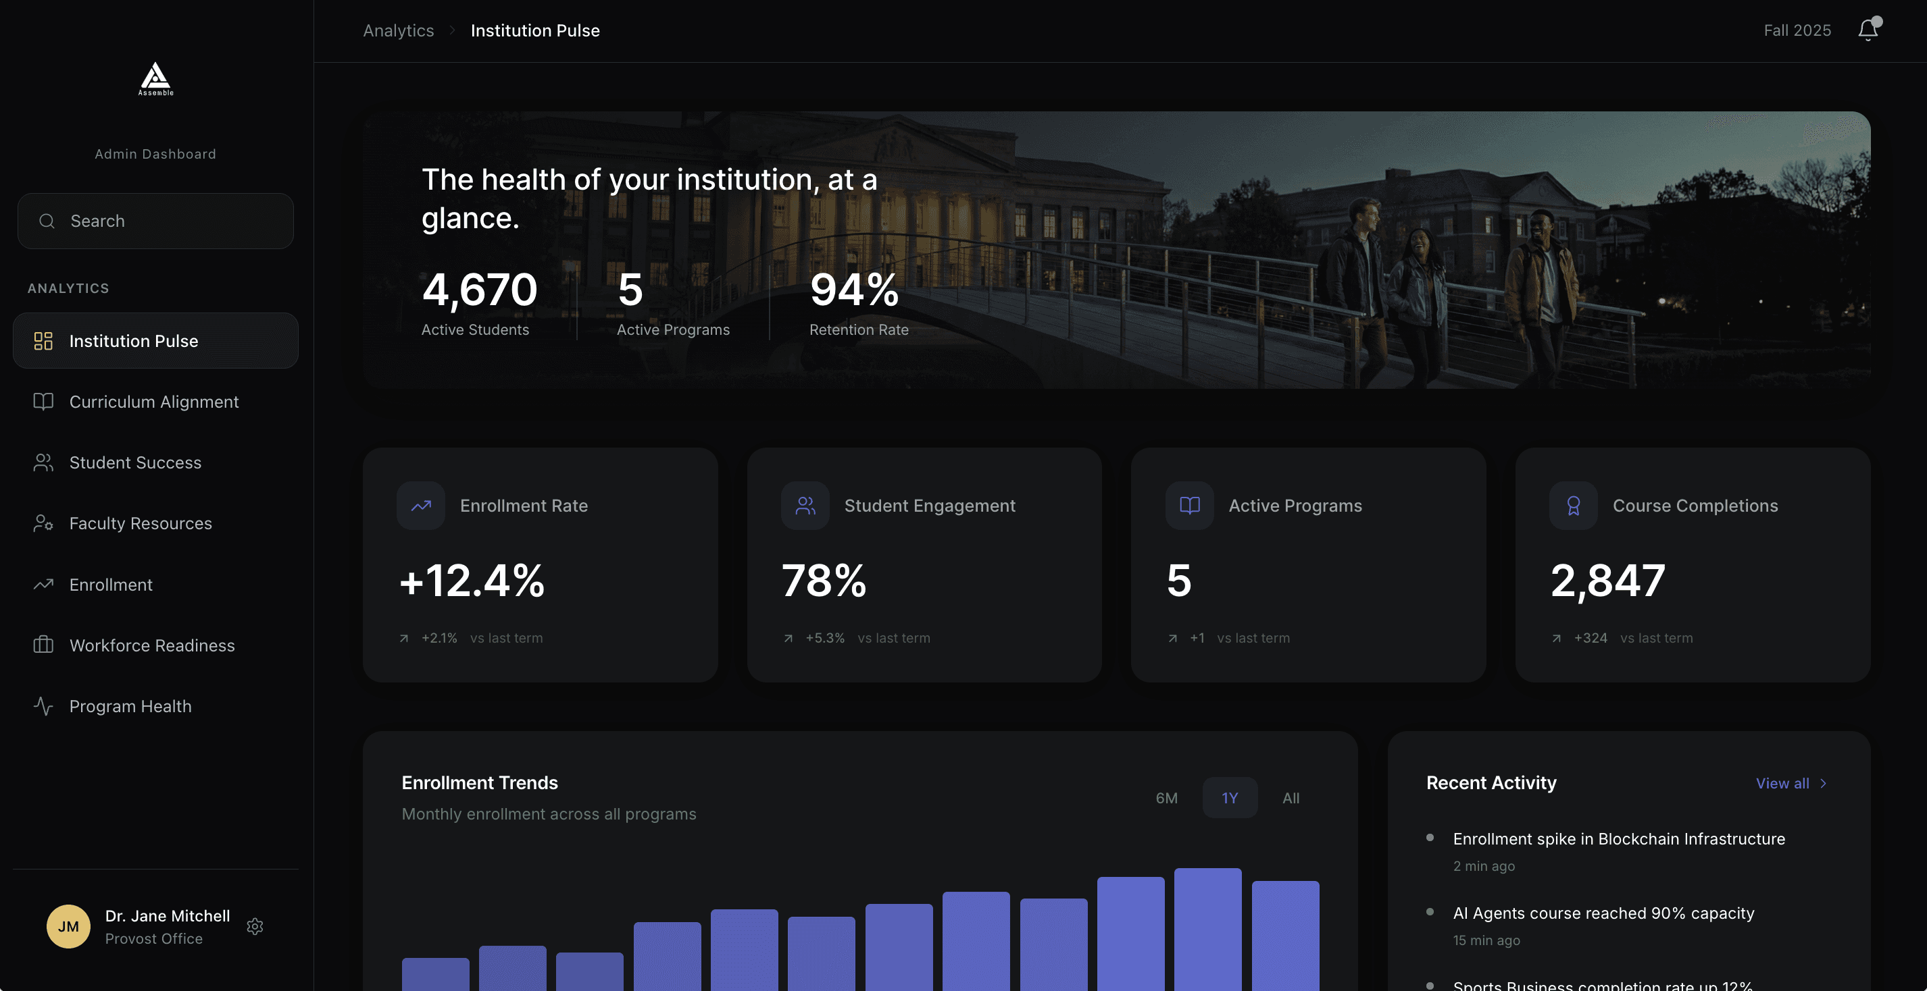Click the Enrollment Rate trend icon
Viewport: 1927px width, 991px height.
click(420, 506)
